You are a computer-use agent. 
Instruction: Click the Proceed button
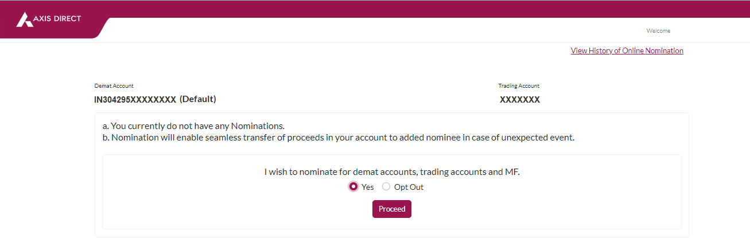392,209
